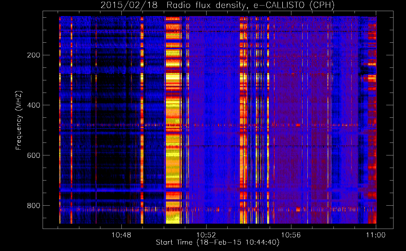
Task: Click the 10:48 time tick label
Action: [x=121, y=235]
